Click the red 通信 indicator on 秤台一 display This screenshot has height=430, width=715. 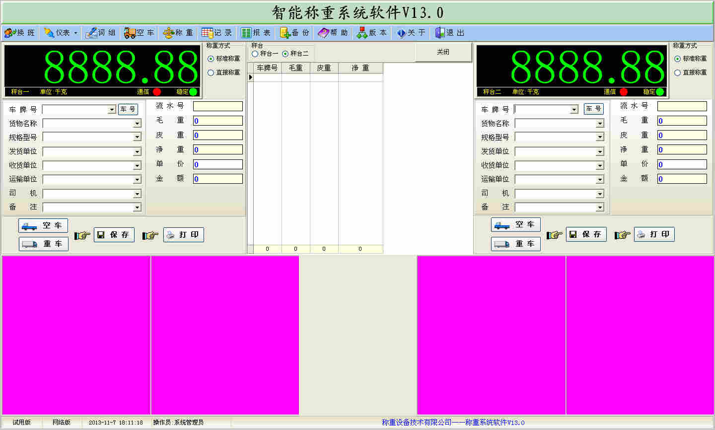157,92
